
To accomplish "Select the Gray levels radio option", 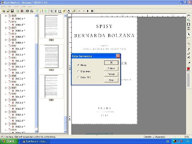I will (x=78, y=71).
